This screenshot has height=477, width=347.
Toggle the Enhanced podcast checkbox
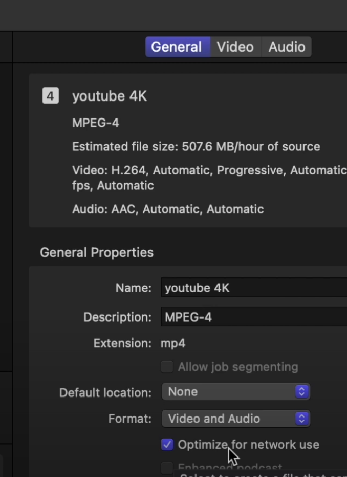click(x=167, y=468)
